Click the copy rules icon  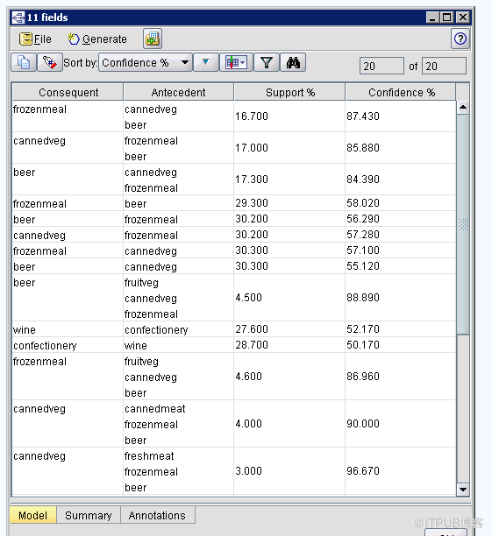click(24, 62)
